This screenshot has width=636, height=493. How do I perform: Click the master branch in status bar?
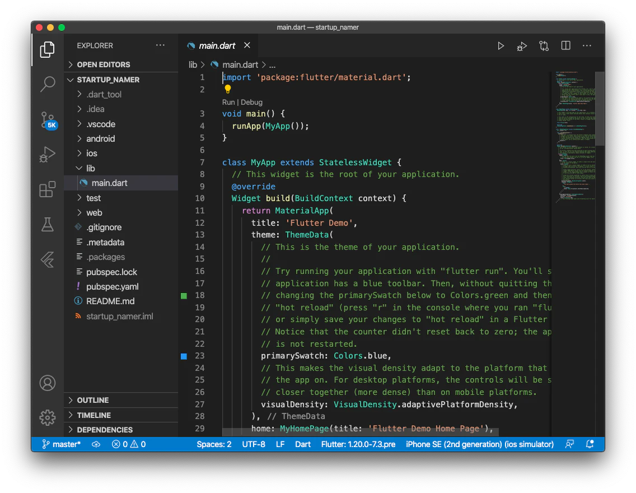click(x=62, y=444)
